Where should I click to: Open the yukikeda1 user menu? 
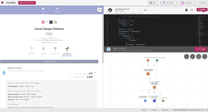(187, 3)
